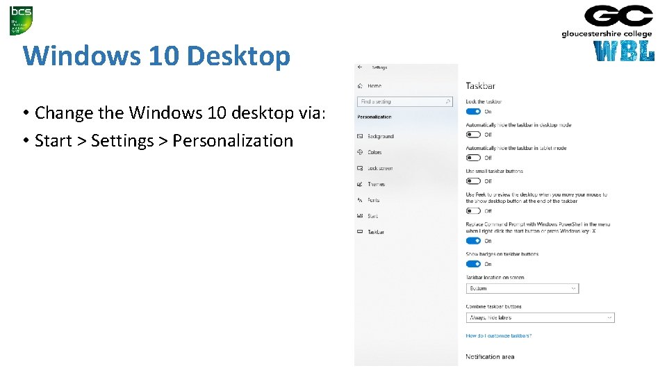
Task: Select the Colors palette icon
Action: point(360,152)
